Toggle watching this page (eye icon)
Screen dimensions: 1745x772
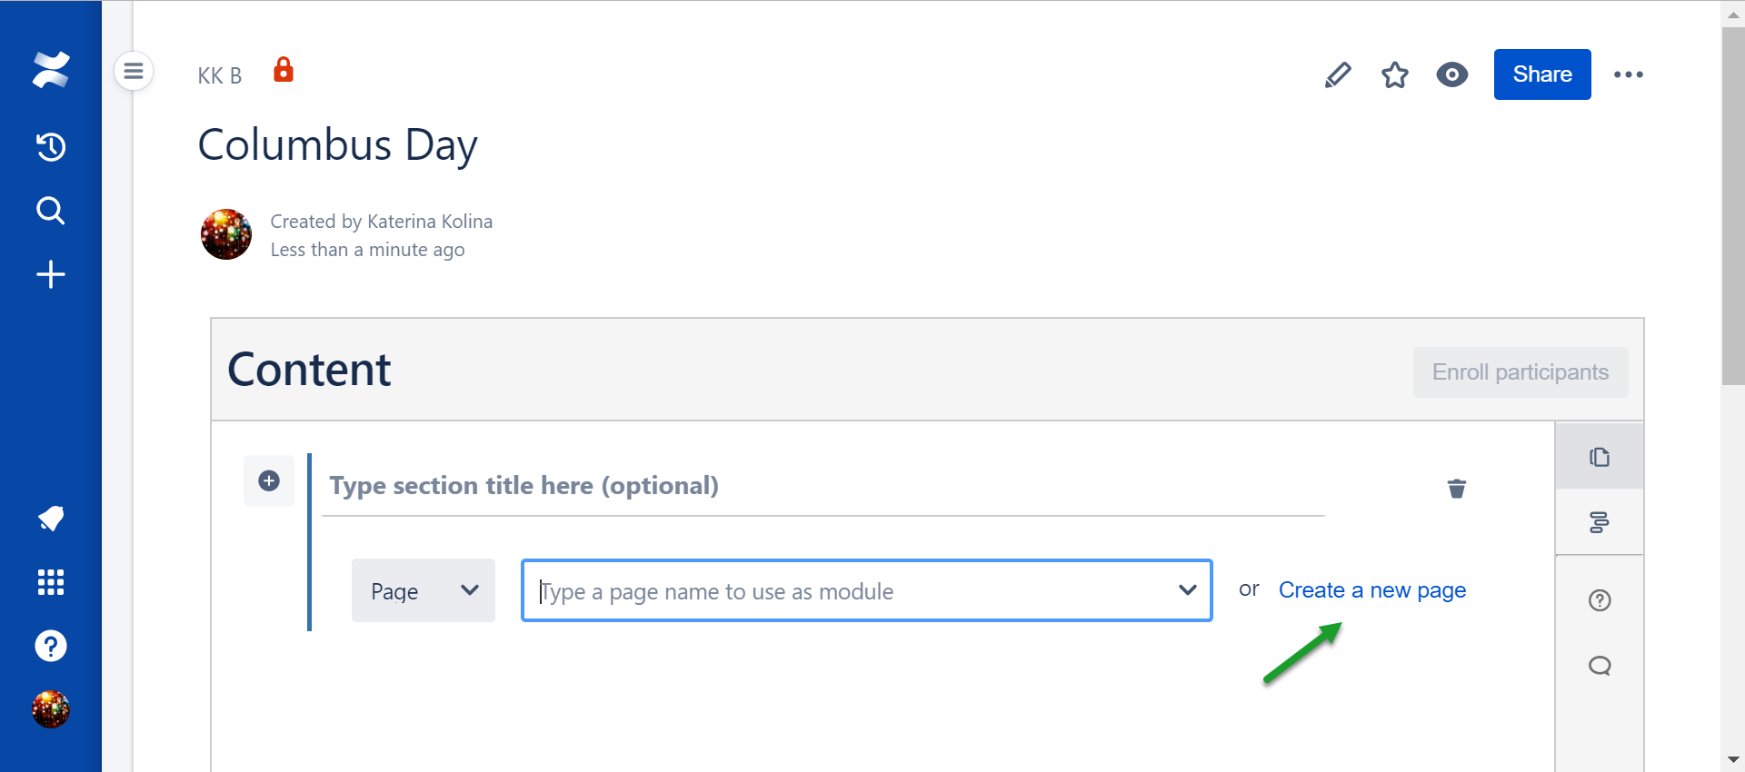point(1452,74)
